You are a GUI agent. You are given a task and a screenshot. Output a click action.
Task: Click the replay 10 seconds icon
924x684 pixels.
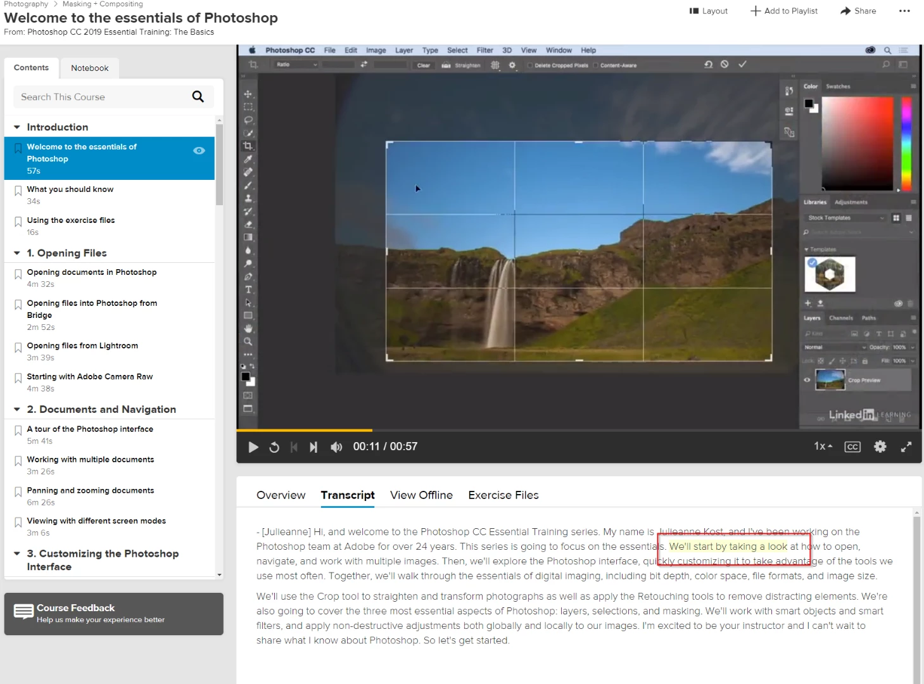pyautogui.click(x=274, y=447)
